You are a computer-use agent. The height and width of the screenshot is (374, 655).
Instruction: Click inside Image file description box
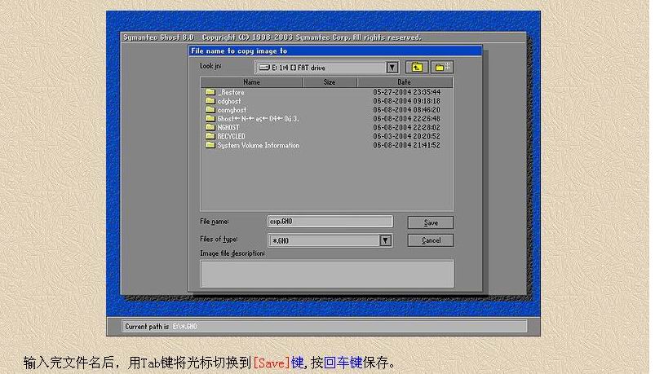pos(326,274)
